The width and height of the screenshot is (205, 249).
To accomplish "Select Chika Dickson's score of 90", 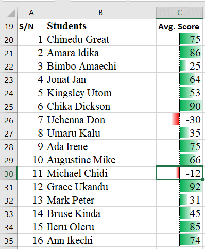I will coord(179,106).
